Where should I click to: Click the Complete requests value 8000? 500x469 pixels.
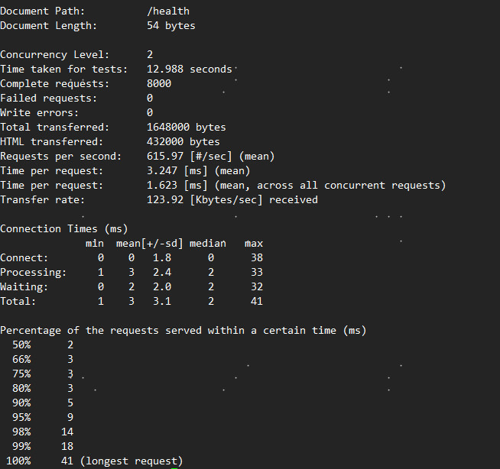click(159, 84)
